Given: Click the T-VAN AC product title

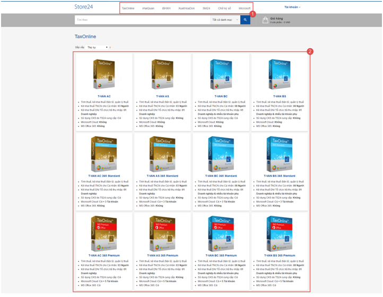Looking at the screenshot, I should (104, 96).
